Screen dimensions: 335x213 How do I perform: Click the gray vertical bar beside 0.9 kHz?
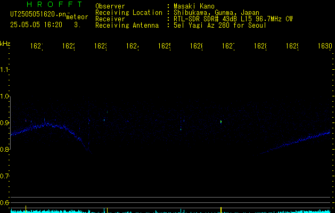(x=11, y=123)
